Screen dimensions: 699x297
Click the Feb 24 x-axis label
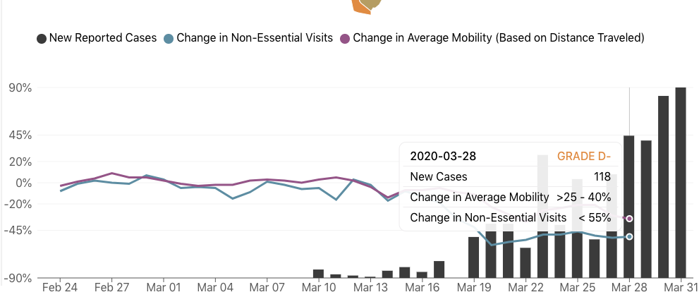[x=60, y=288]
